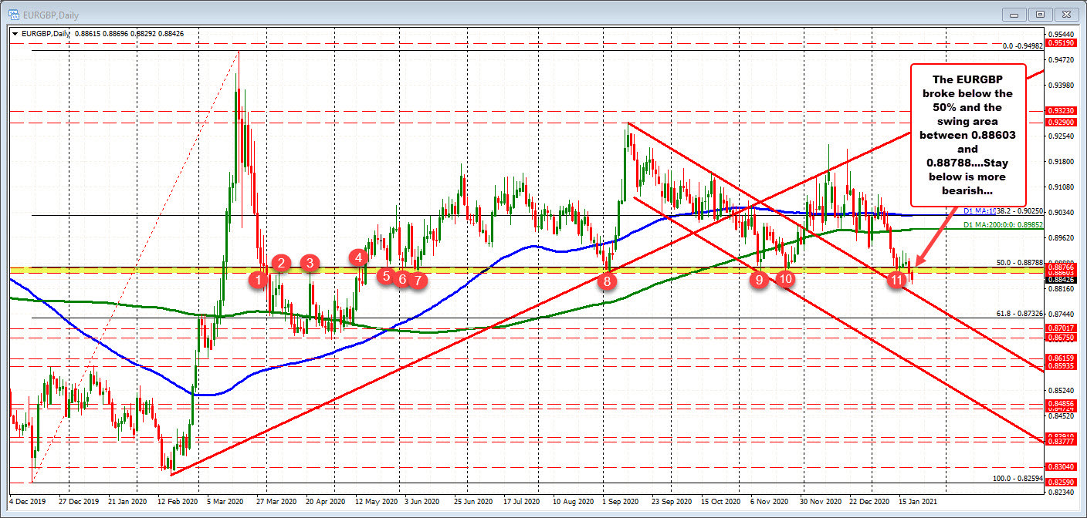Screen dimensions: 1087x518
Task: Click the OHLC value 0.88426 in chart header
Action: (x=170, y=34)
